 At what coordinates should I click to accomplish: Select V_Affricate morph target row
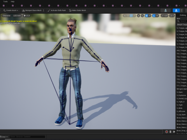click(x=182, y=111)
